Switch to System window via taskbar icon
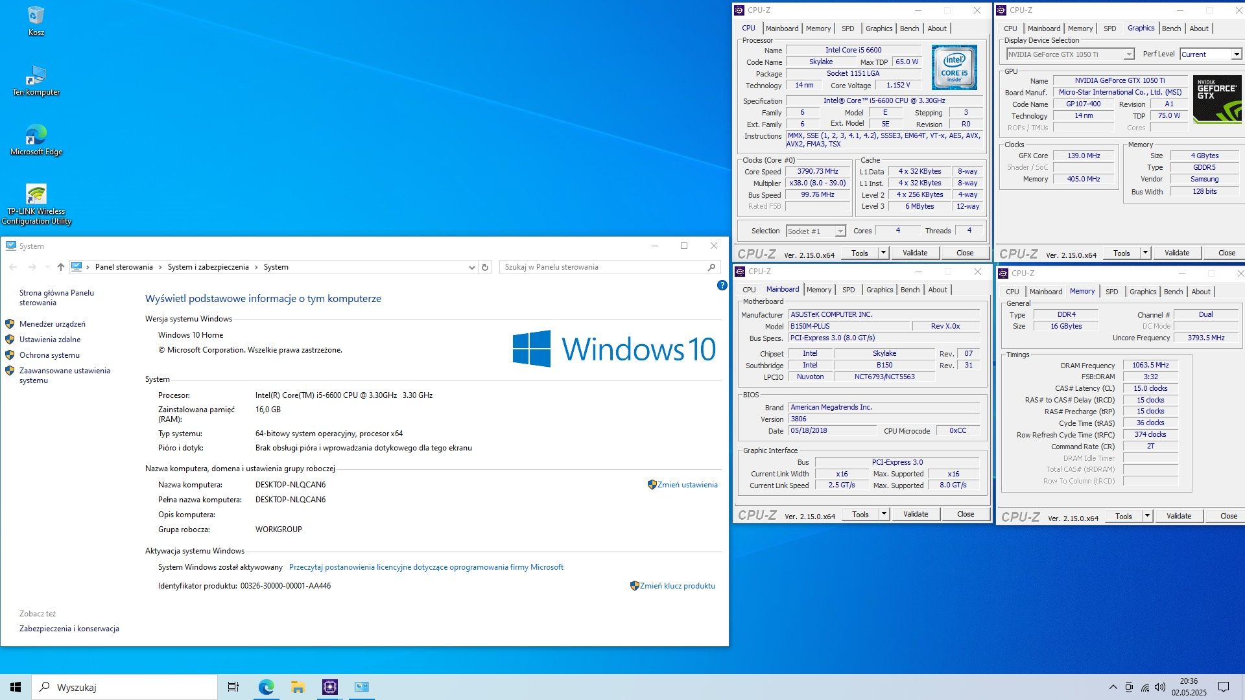This screenshot has width=1245, height=700. [361, 687]
